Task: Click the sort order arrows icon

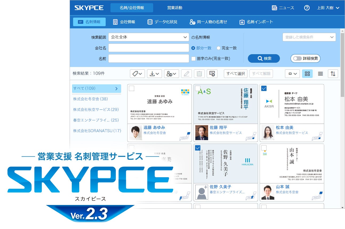Action: [x=333, y=74]
